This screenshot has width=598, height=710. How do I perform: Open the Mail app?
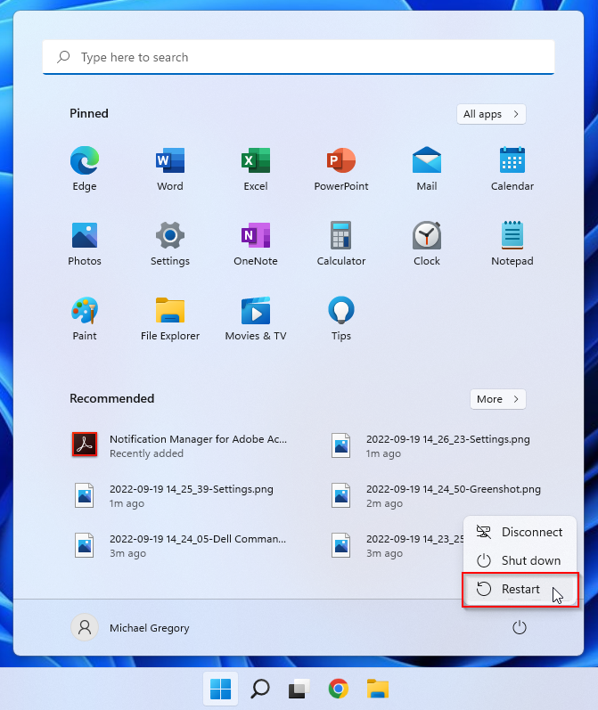tap(427, 169)
